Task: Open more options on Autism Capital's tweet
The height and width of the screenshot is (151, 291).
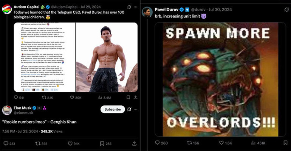Action: coord(135,7)
